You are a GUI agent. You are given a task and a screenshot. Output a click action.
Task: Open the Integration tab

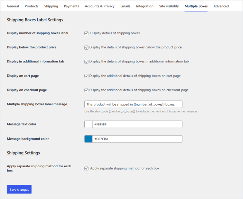point(144,6)
